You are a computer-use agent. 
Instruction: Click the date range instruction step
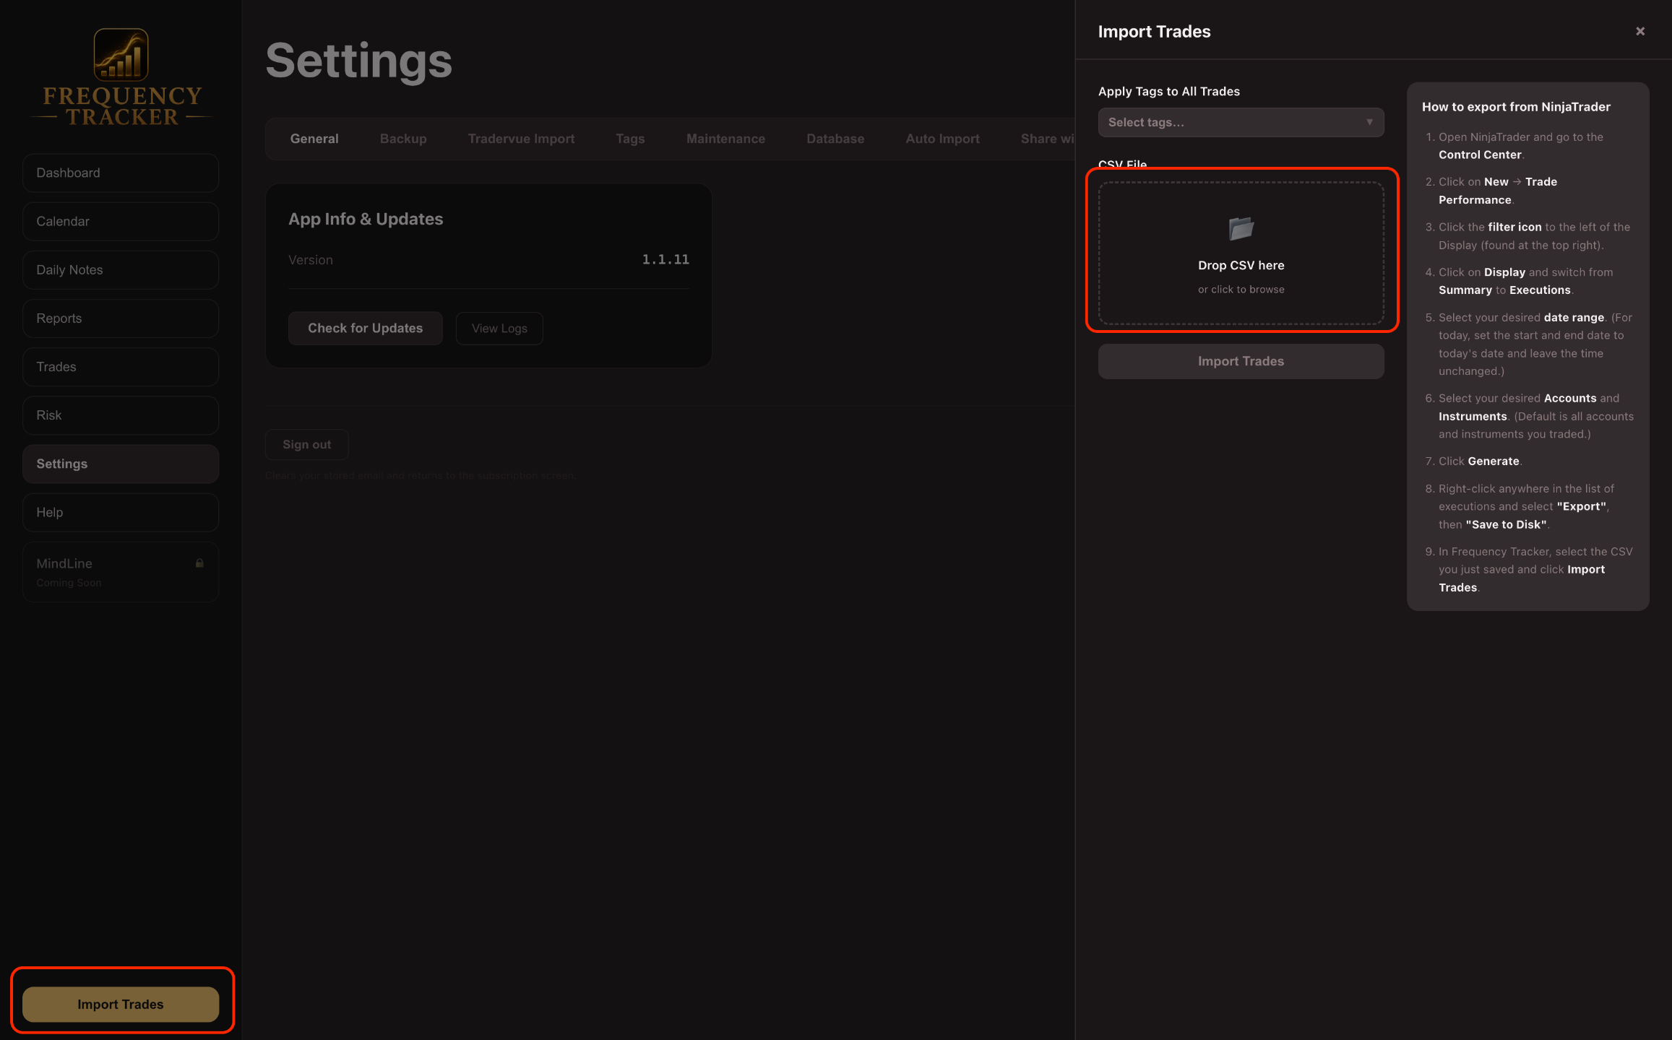coord(1527,344)
